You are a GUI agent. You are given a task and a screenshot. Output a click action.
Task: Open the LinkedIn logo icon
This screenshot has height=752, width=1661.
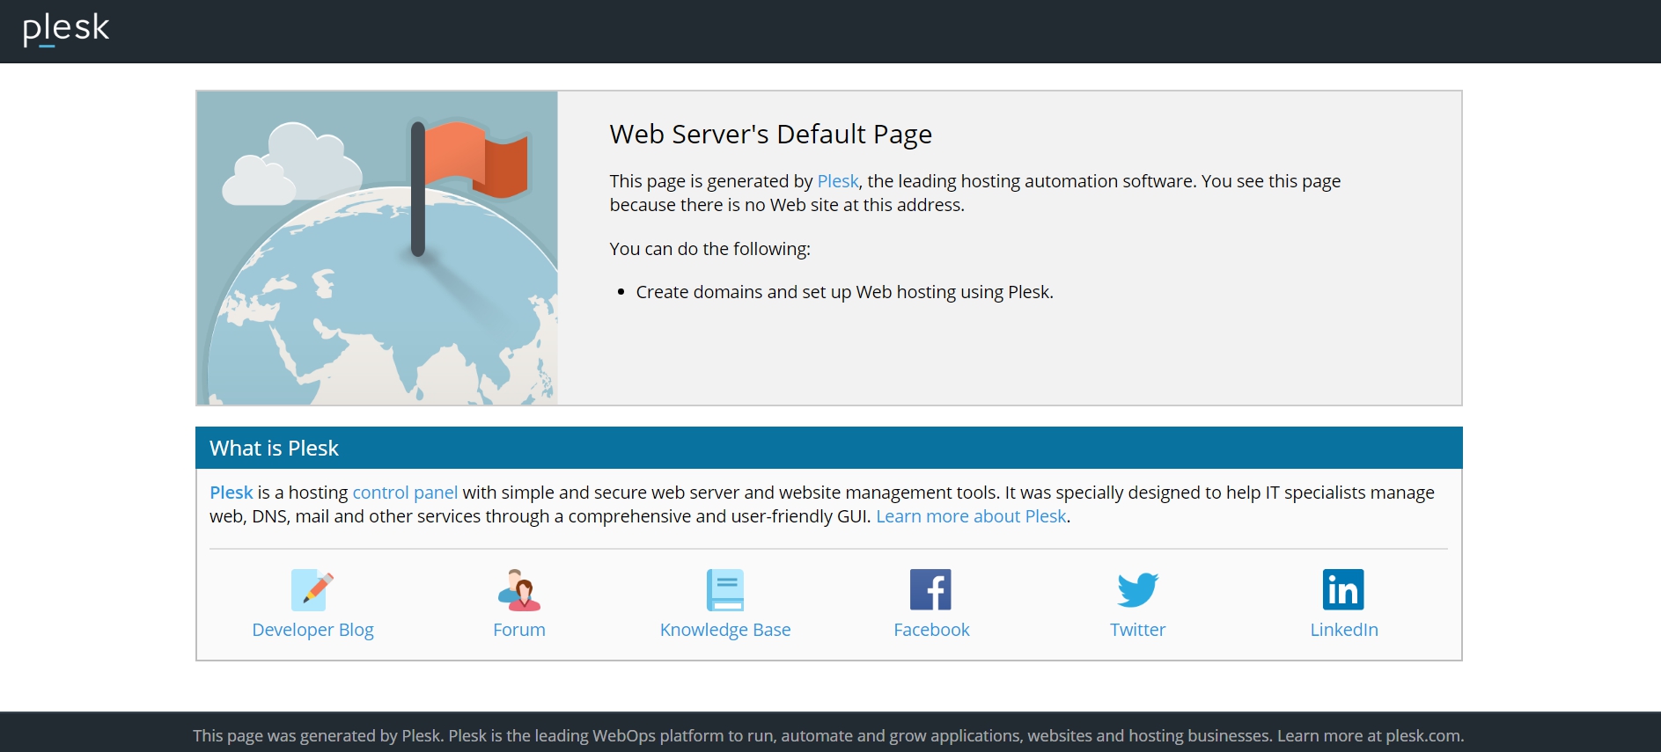pyautogui.click(x=1343, y=589)
